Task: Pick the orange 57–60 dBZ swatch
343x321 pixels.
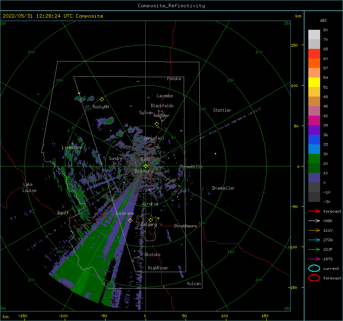Action: coord(314,63)
